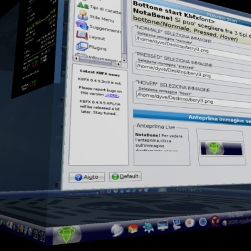Click the grey swirl icon in panel

[x=117, y=230]
